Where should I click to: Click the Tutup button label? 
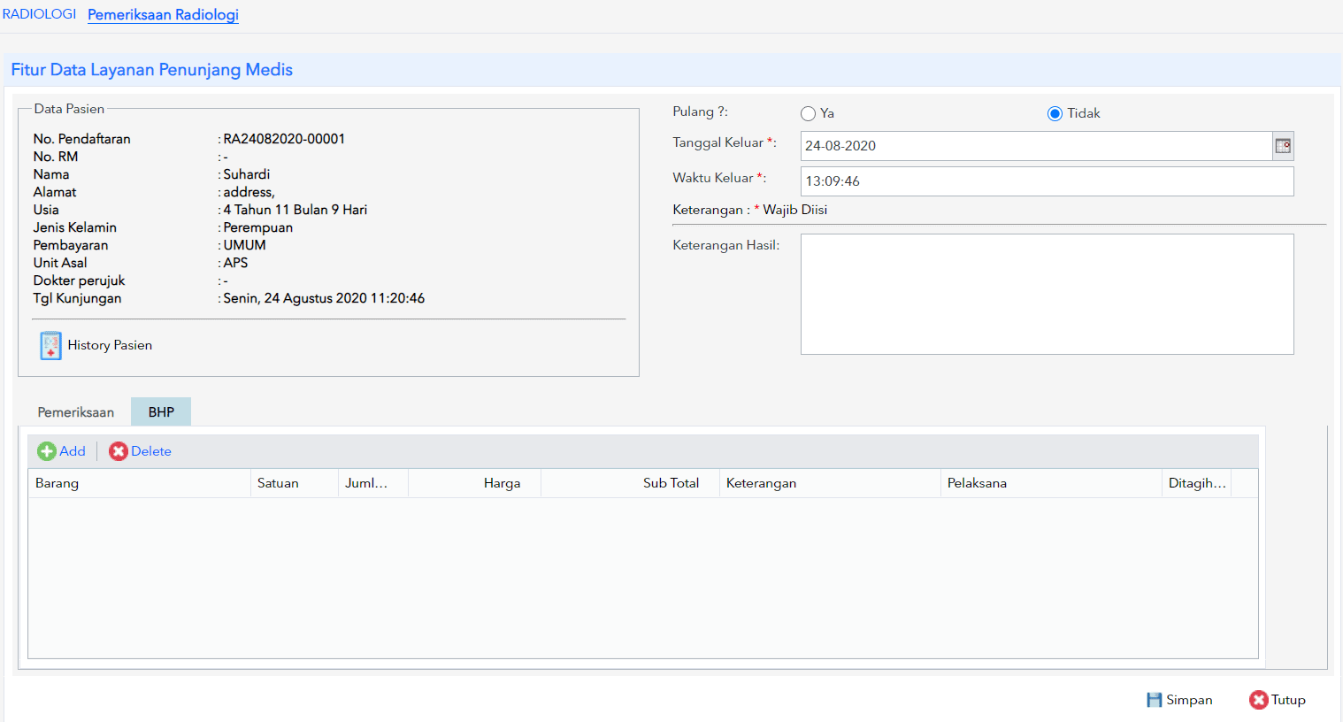1288,700
